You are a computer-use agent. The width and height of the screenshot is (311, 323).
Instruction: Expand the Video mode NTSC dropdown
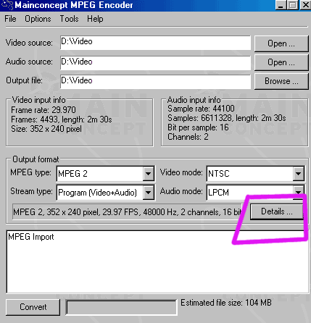pos(299,173)
